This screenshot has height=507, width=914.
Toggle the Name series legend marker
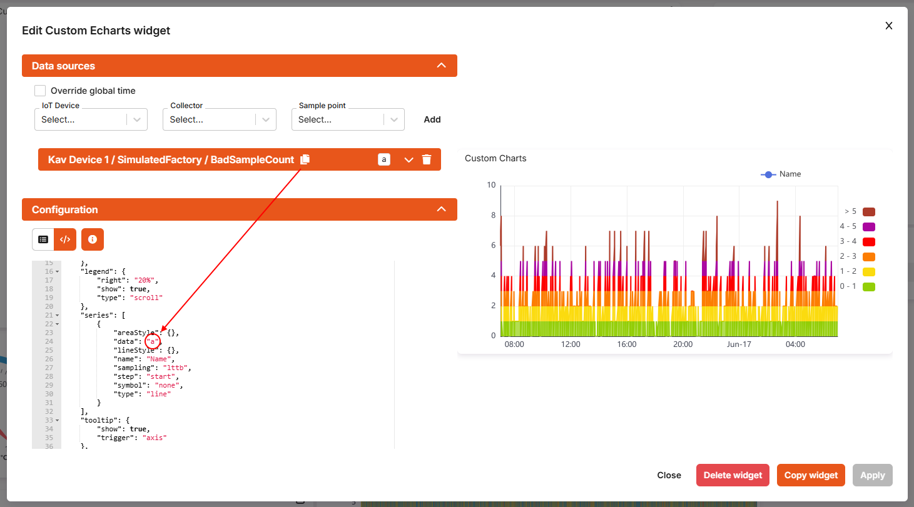pos(768,174)
